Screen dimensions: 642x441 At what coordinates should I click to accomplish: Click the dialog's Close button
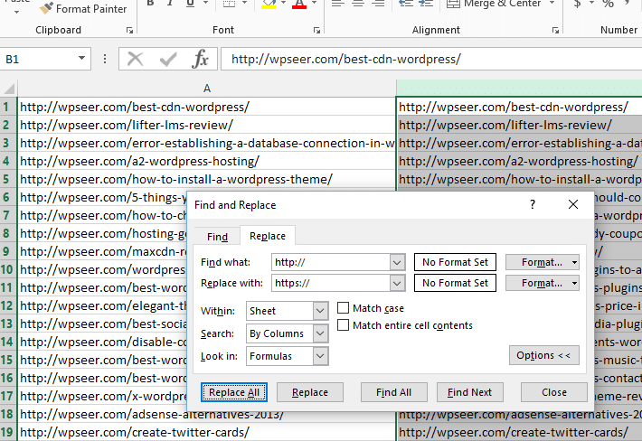[554, 392]
